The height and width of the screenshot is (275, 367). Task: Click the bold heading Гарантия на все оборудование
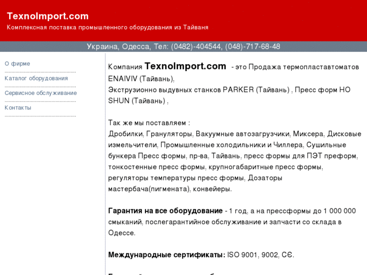(x=165, y=211)
